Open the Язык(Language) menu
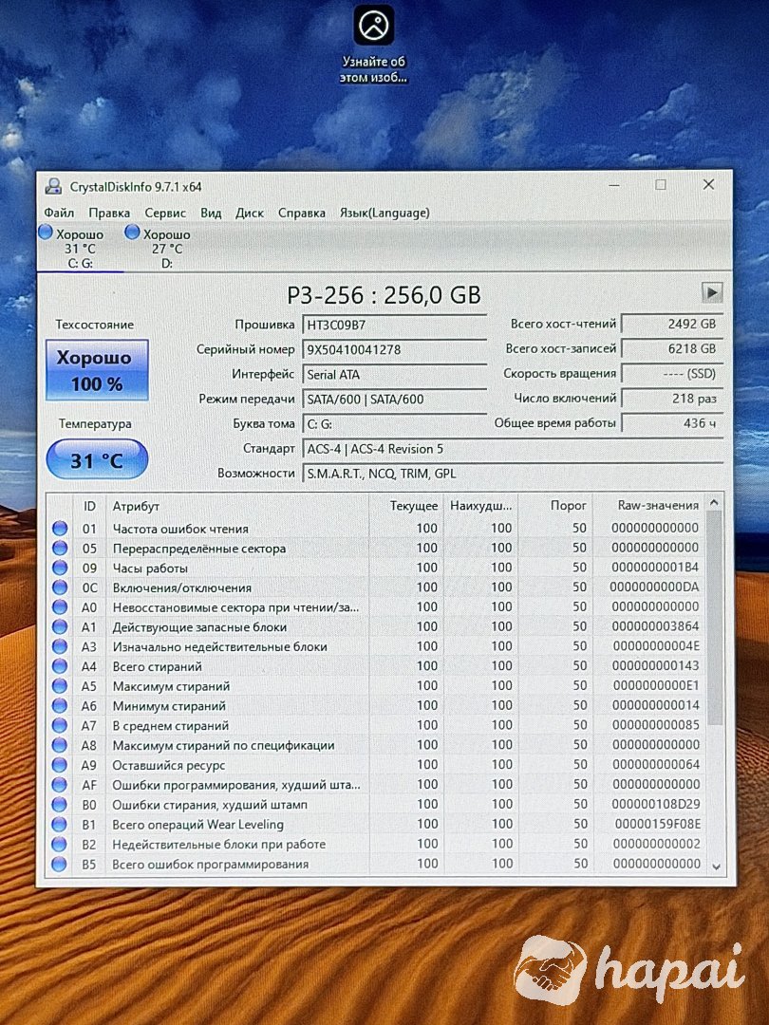 384,214
